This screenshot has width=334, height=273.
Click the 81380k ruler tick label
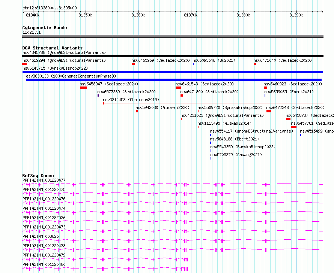[x=243, y=15]
